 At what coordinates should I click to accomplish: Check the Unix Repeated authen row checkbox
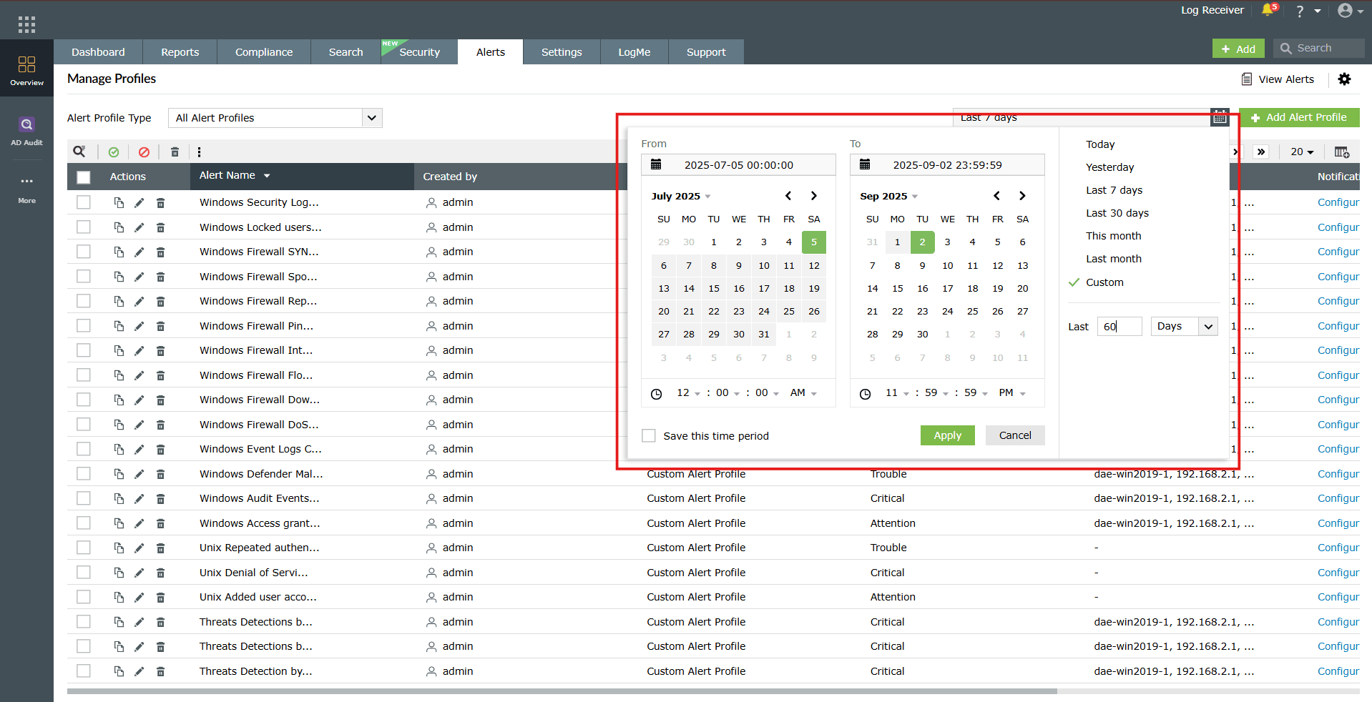(84, 548)
